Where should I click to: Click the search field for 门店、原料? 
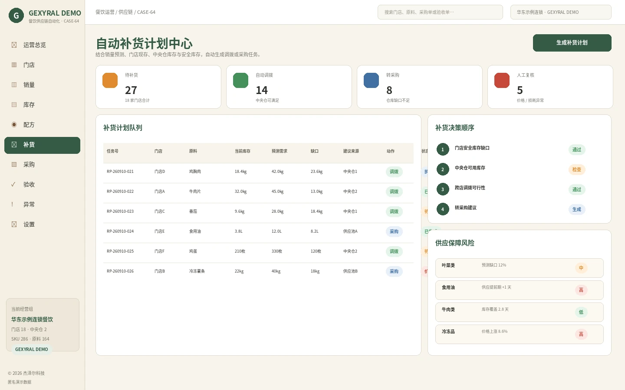pos(440,12)
